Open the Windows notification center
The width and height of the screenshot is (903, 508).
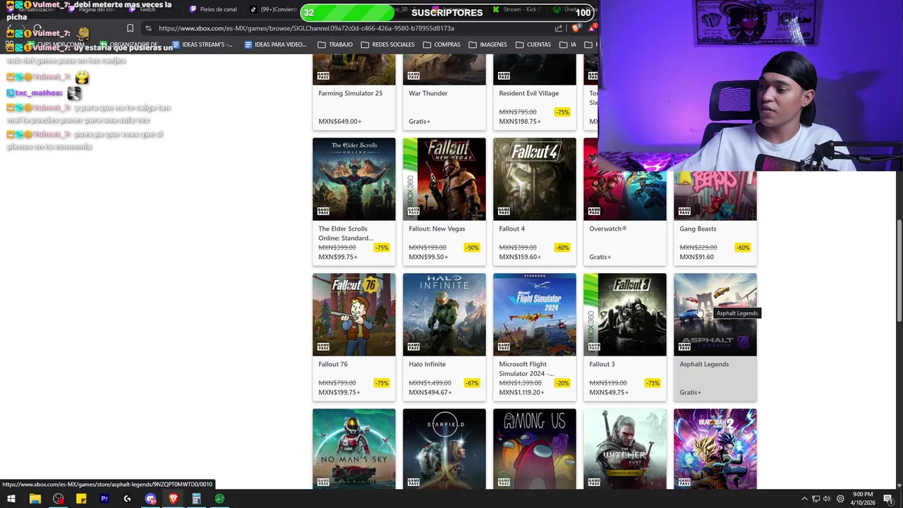pos(888,499)
